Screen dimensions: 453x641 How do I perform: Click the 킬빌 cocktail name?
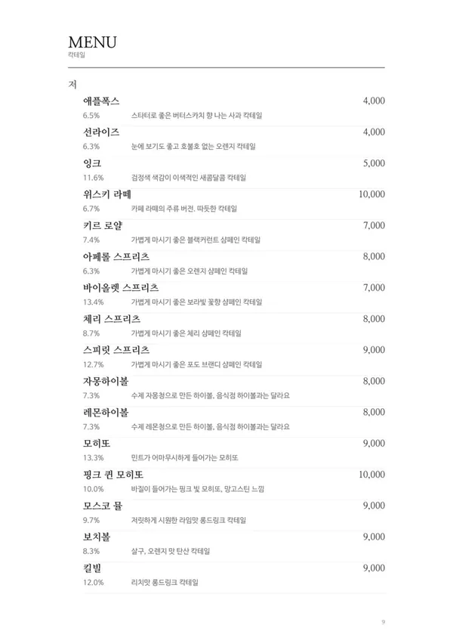point(92,568)
